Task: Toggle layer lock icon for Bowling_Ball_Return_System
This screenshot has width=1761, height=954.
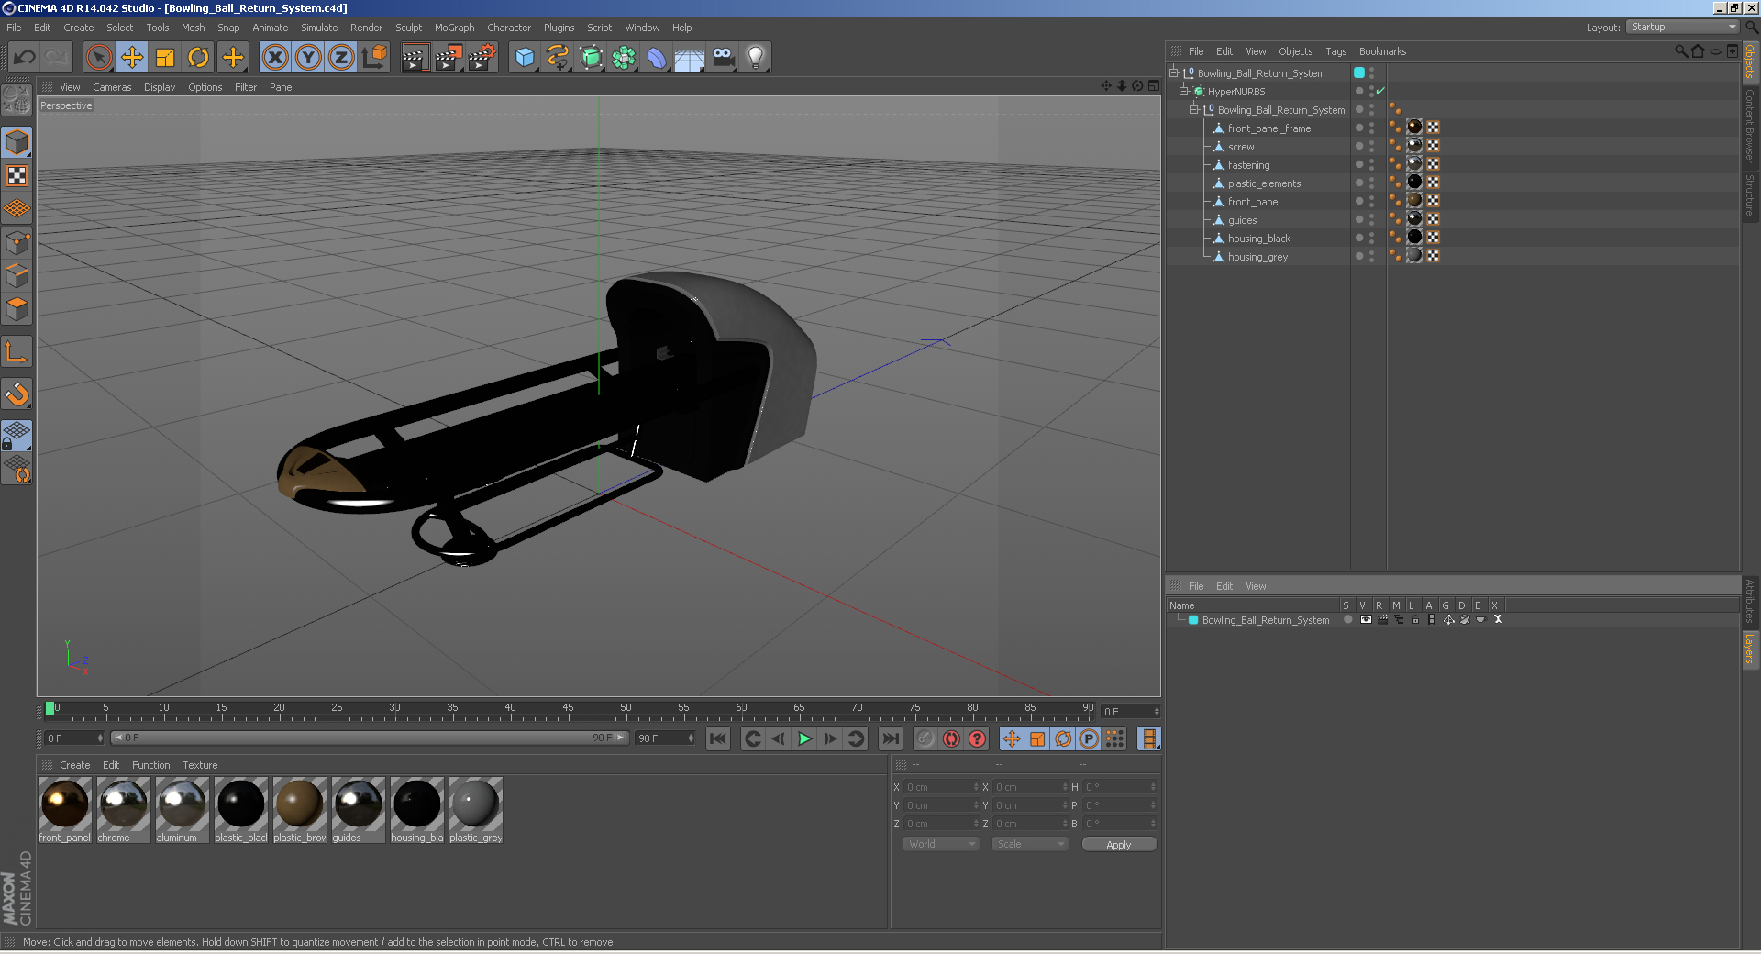Action: [1415, 620]
